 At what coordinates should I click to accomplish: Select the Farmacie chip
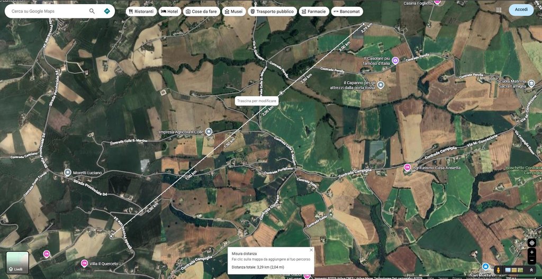(x=314, y=12)
